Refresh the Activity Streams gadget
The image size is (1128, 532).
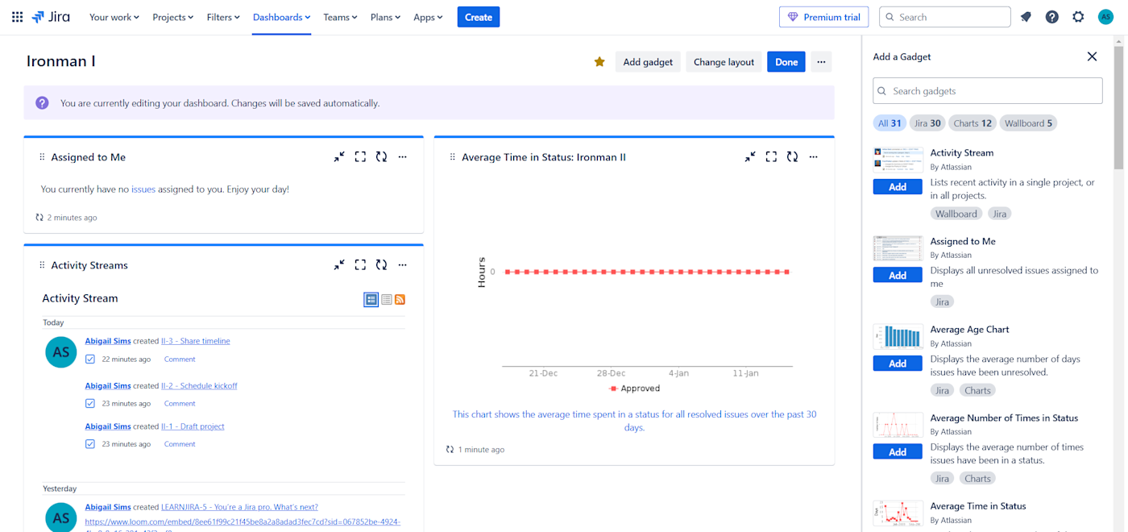(x=381, y=265)
